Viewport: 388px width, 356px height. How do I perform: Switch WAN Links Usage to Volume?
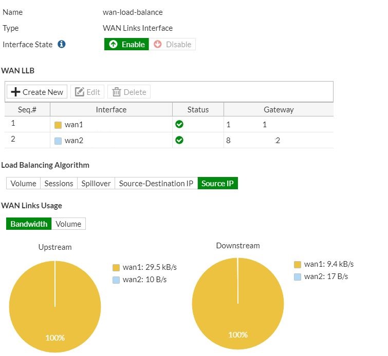(x=68, y=224)
